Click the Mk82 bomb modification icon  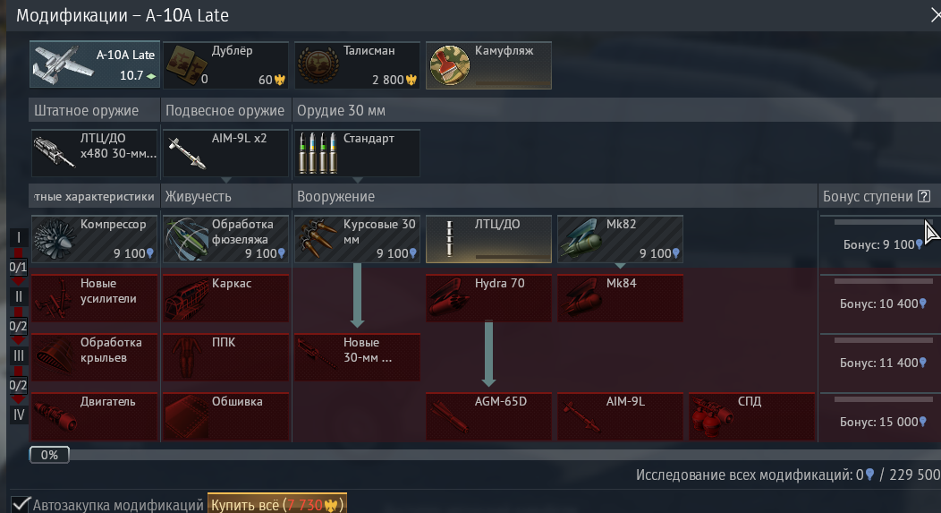581,239
